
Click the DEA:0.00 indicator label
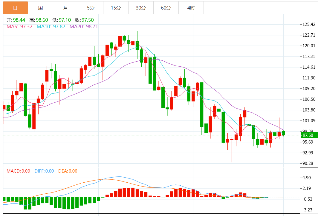68,171
